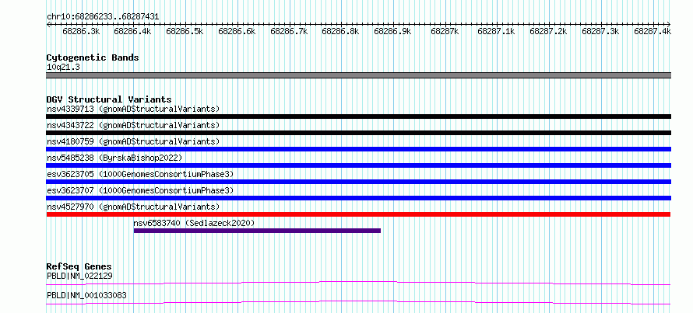The height and width of the screenshot is (313, 693).
Task: Click the 68287.2k ruler tick label
Action: pyautogui.click(x=548, y=31)
